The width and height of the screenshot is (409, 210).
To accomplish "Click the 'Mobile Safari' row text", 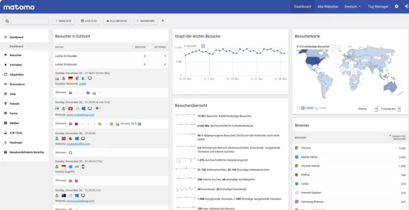I will [309, 157].
